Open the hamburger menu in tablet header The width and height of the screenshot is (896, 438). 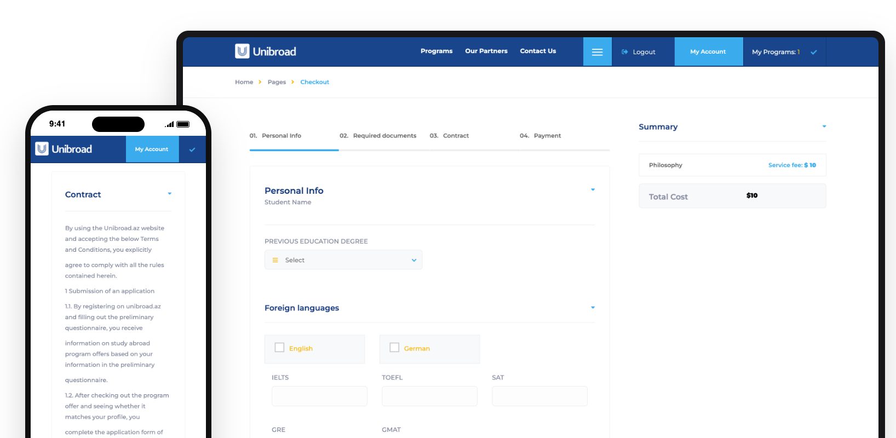pyautogui.click(x=598, y=51)
